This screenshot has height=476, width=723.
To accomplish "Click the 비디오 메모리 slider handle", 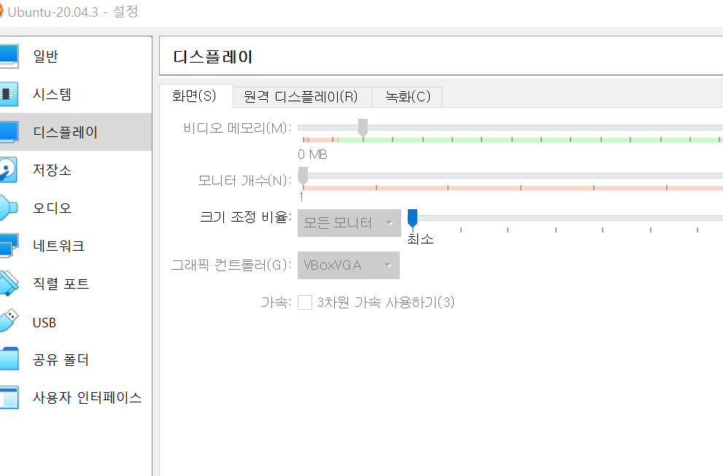I will coord(363,128).
